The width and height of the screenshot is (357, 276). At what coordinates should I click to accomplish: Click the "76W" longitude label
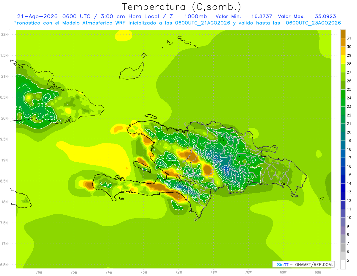click(39, 272)
